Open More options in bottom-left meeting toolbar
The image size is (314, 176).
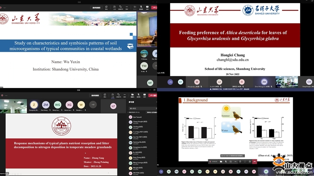125,95
